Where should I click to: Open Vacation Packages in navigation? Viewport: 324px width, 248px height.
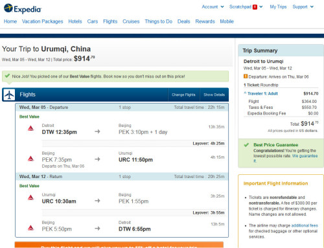tap(43, 21)
